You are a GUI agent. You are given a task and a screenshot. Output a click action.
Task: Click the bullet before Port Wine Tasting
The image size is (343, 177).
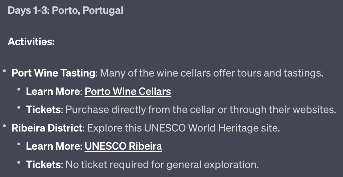(4, 71)
